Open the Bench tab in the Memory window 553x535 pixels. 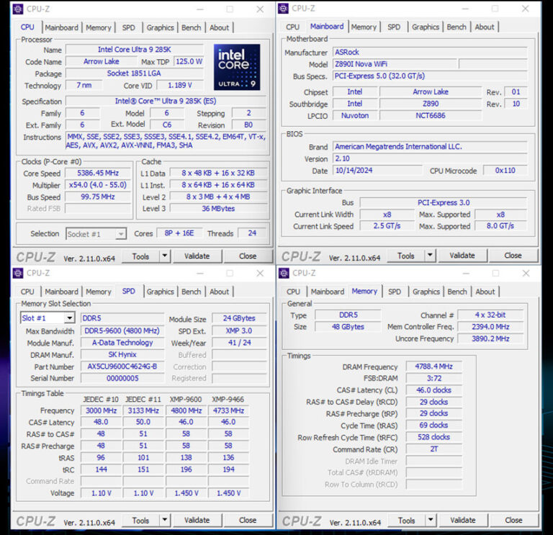coord(457,292)
